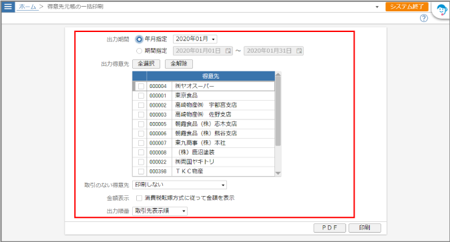
Task: Open calendar picker for end date 2020年01月31日
Action: pos(299,51)
